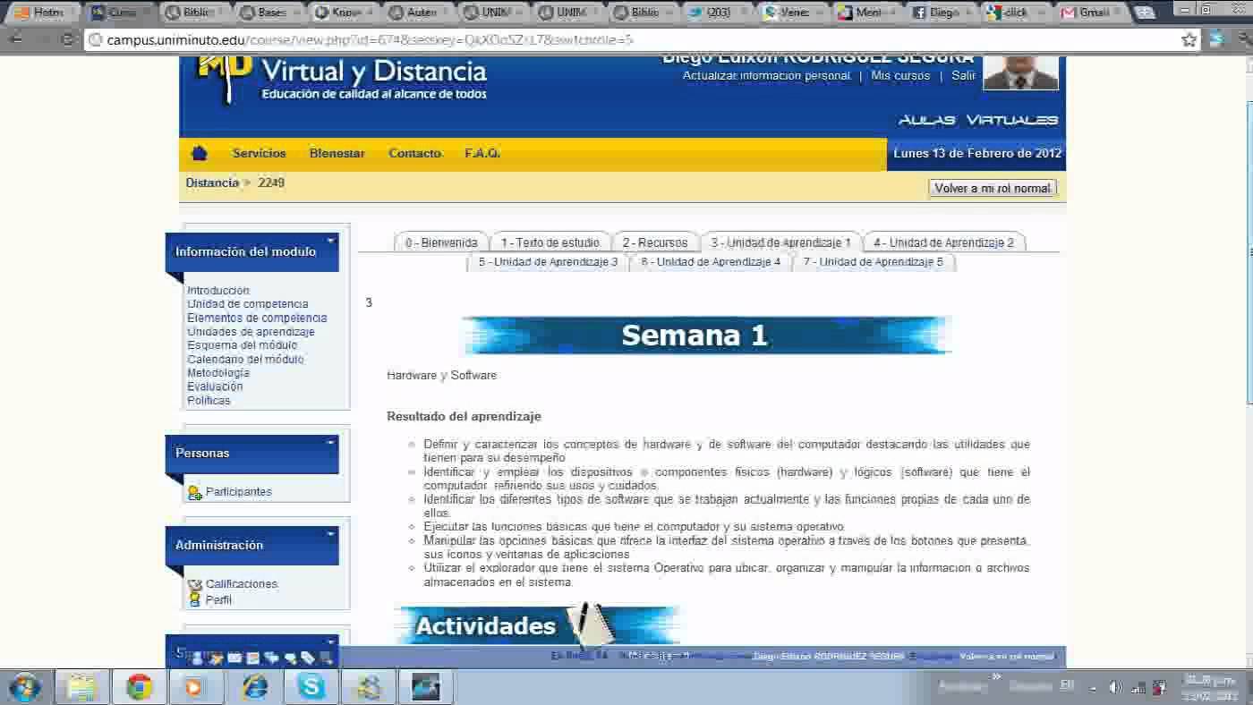
Task: Click the Perfil icon under Administración
Action: click(x=194, y=599)
